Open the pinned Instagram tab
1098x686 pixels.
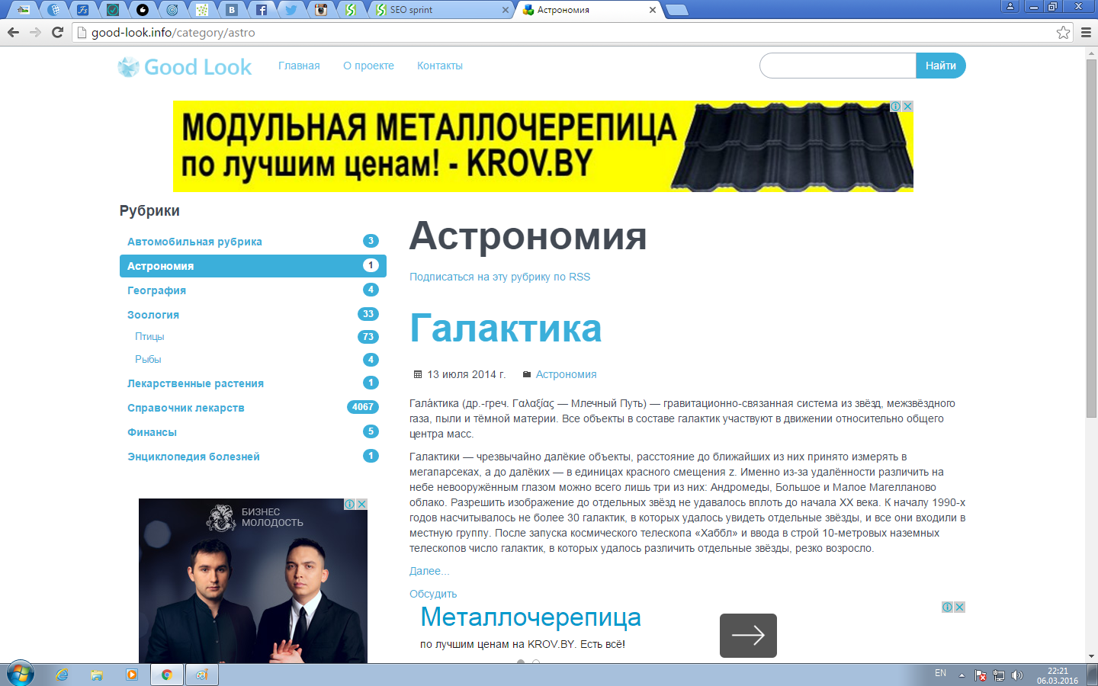click(x=321, y=10)
